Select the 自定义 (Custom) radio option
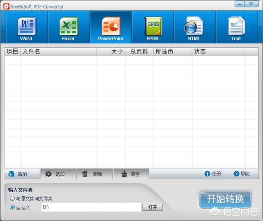 point(12,207)
